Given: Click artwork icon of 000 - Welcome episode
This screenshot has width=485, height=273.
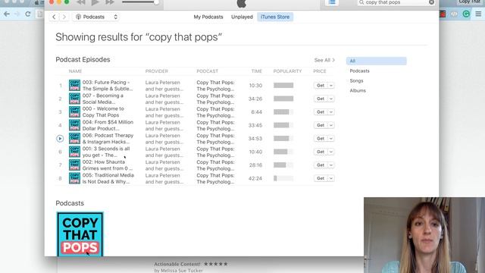Looking at the screenshot, I should 74,112.
